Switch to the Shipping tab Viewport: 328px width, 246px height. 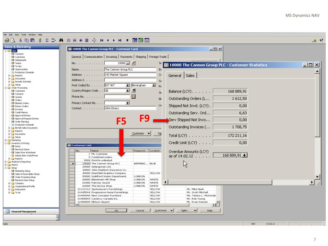click(x=141, y=57)
